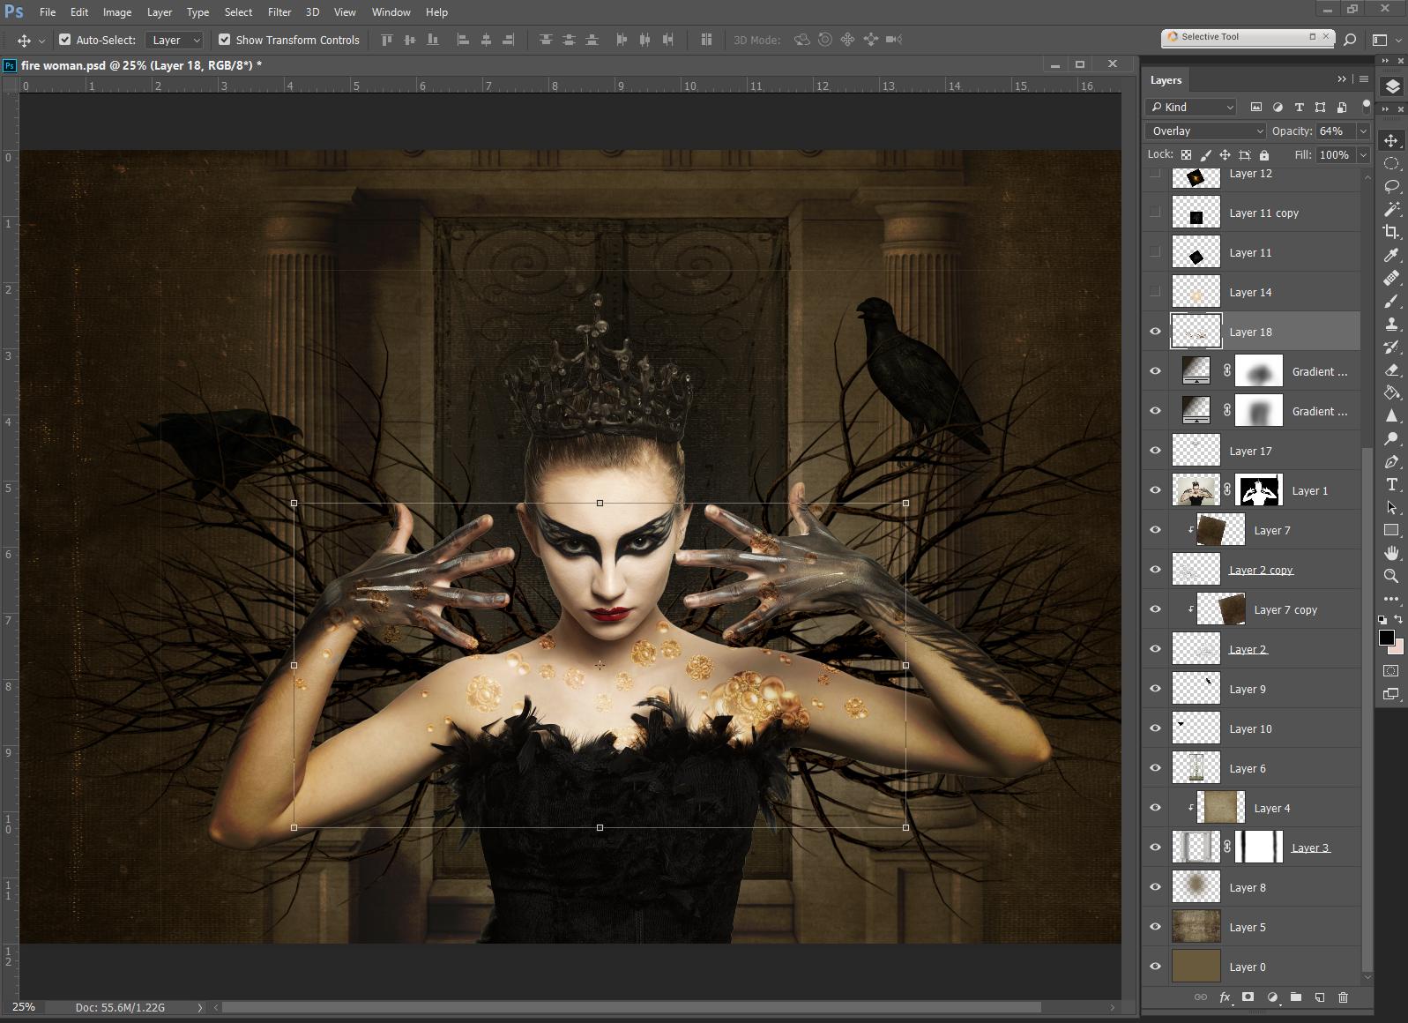
Task: Expand the Opacity slider dropdown arrow
Action: pyautogui.click(x=1363, y=131)
